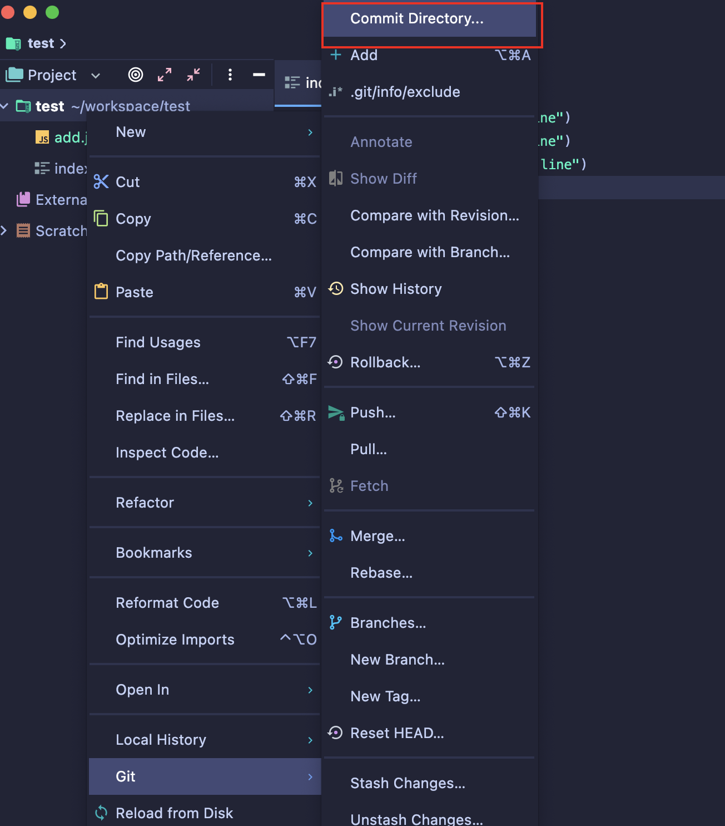
Task: Hide the Project tool window
Action: tap(259, 75)
